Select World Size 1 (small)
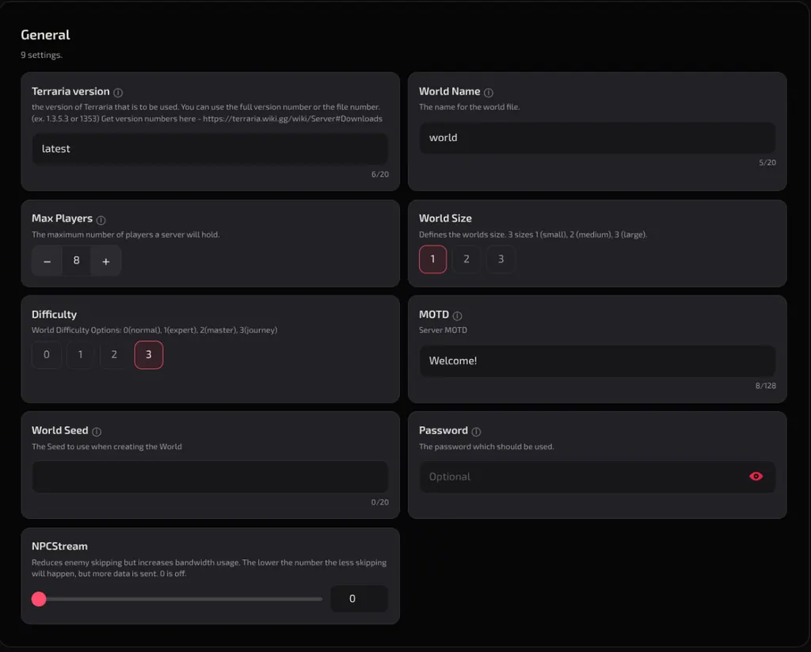Viewport: 811px width, 652px height. tap(433, 259)
